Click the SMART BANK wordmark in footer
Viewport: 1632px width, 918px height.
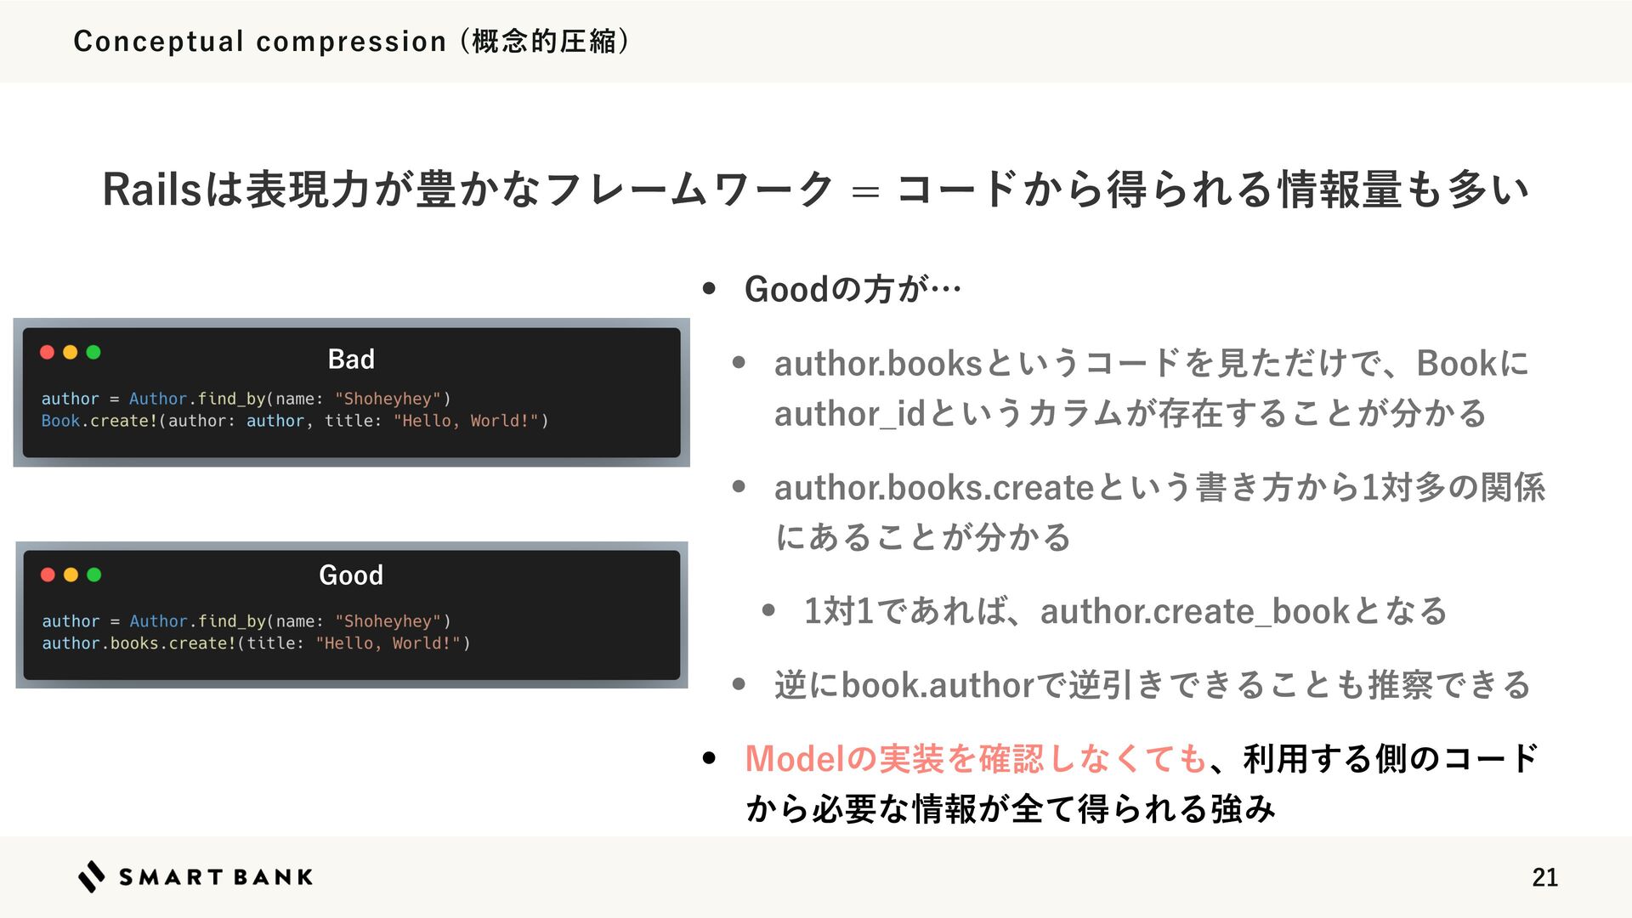(216, 877)
